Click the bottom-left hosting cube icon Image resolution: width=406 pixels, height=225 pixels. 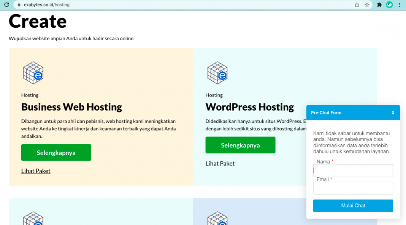(x=33, y=219)
